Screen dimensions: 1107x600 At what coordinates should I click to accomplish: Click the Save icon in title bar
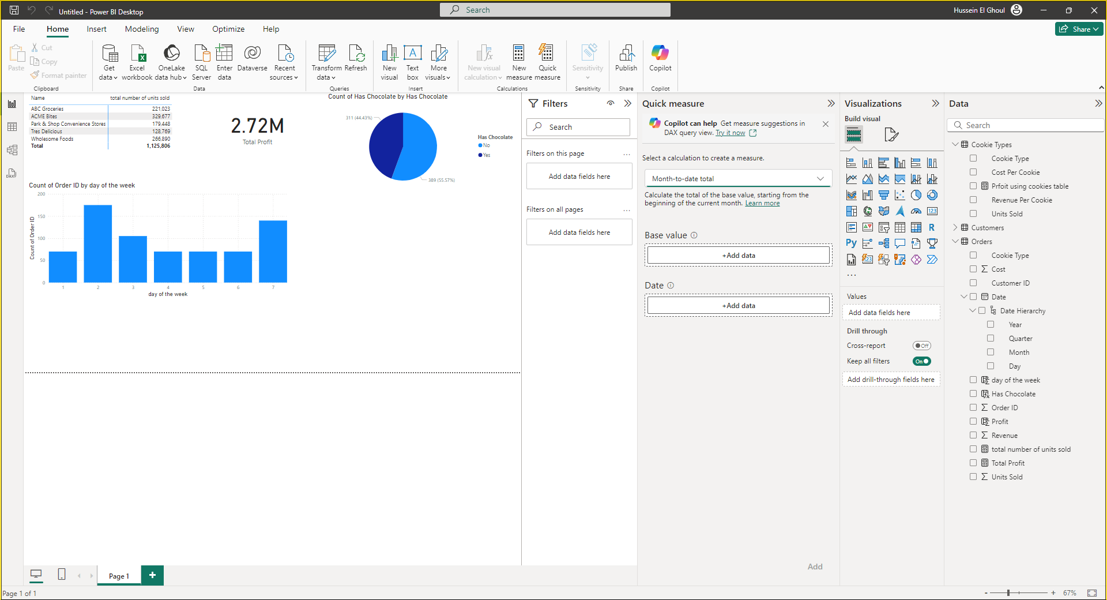click(x=14, y=10)
